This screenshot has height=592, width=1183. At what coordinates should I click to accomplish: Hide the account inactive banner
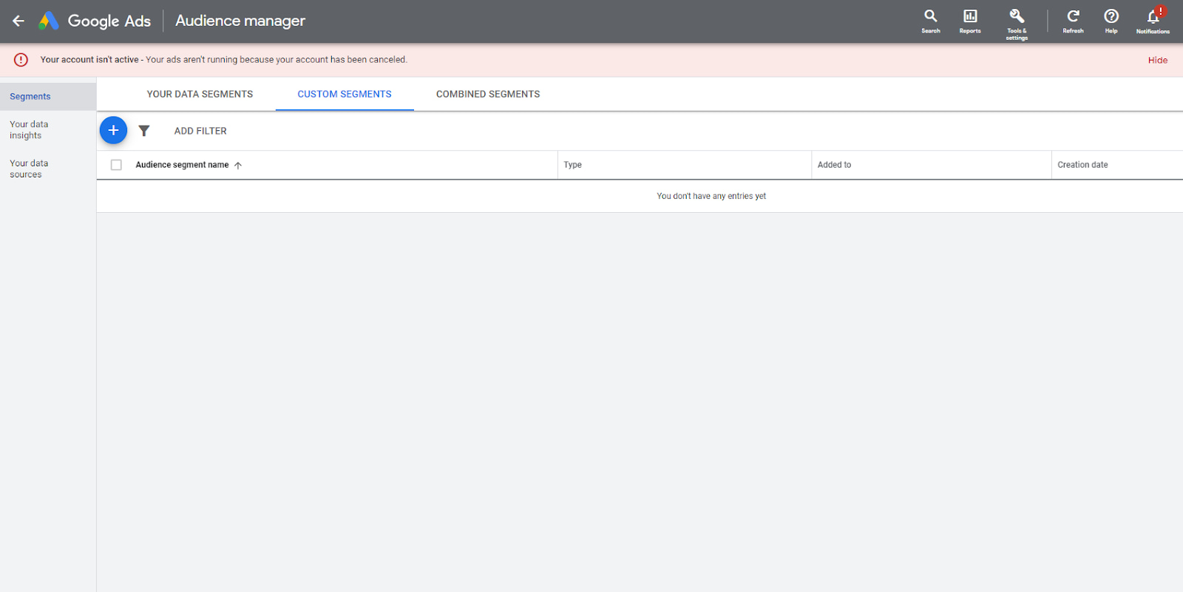[1157, 61]
